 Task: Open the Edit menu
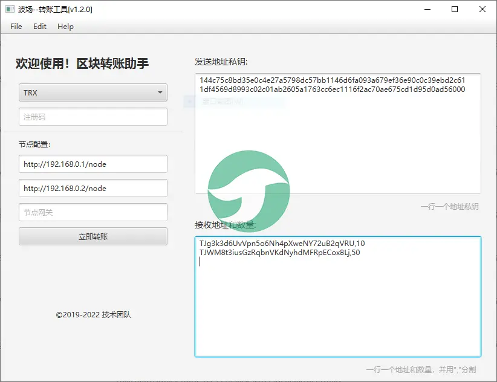40,27
